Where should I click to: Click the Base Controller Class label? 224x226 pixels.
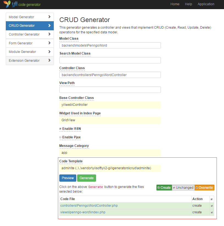click(77, 98)
